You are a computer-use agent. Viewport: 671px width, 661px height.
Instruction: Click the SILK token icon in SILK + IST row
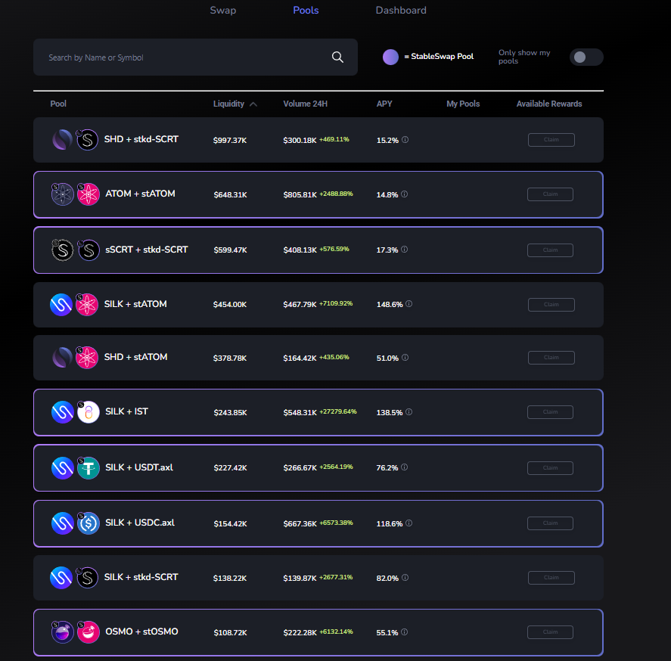pos(63,412)
